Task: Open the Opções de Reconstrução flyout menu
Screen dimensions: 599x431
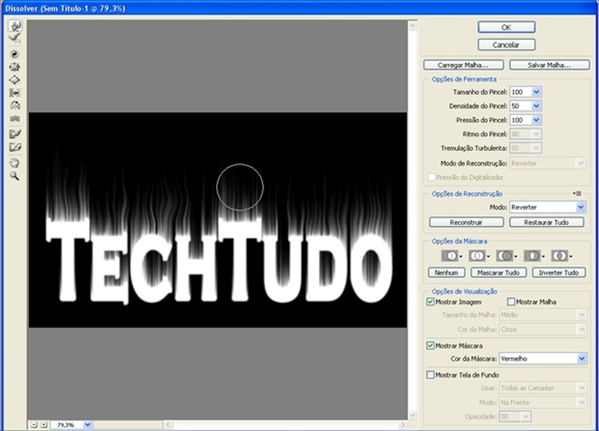Action: [x=577, y=194]
